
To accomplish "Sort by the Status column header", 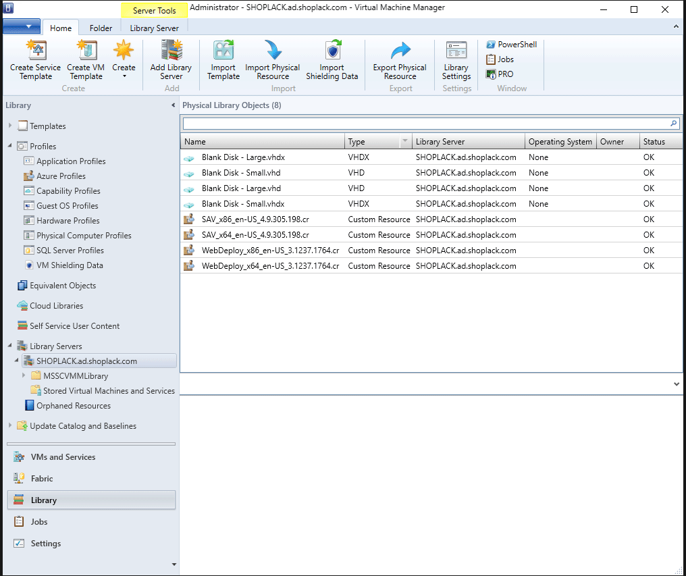I will click(660, 141).
